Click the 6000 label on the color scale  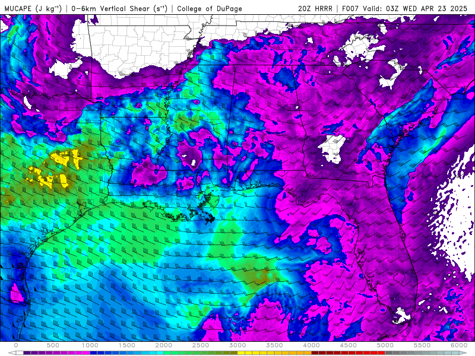tap(459, 345)
